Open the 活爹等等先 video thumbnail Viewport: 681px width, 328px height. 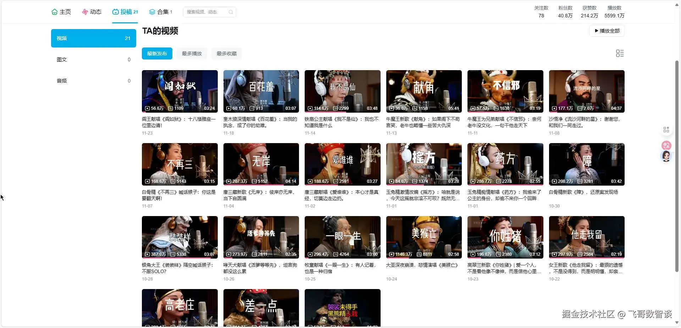click(x=261, y=237)
